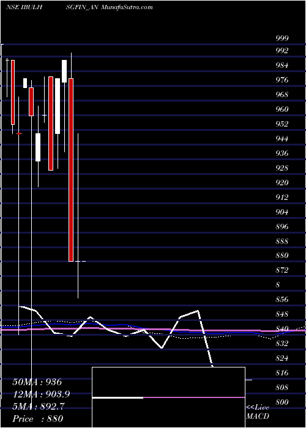Click the 50MA : 936 label
Screen dimensions: 306x428
click(37, 382)
